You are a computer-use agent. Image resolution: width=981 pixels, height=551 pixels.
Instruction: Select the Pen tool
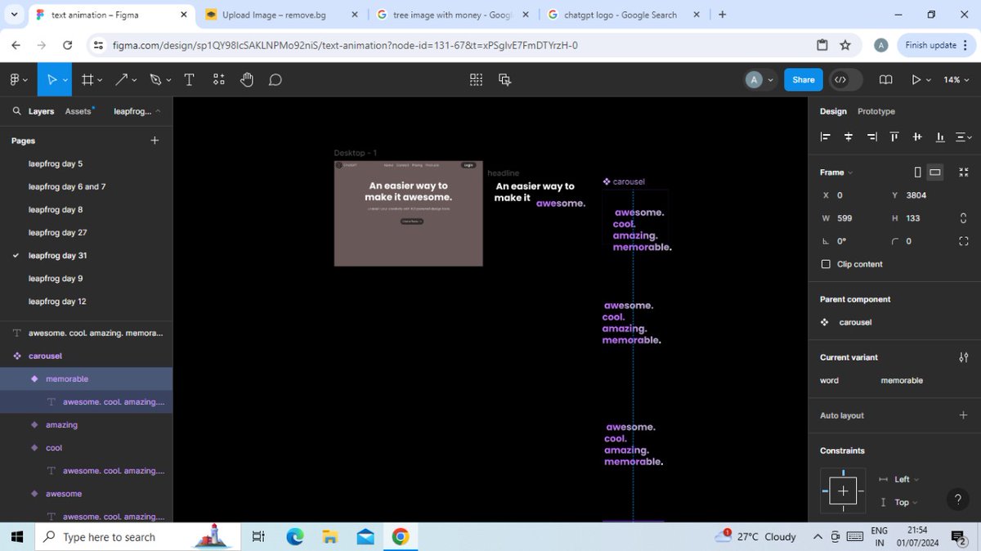point(155,79)
